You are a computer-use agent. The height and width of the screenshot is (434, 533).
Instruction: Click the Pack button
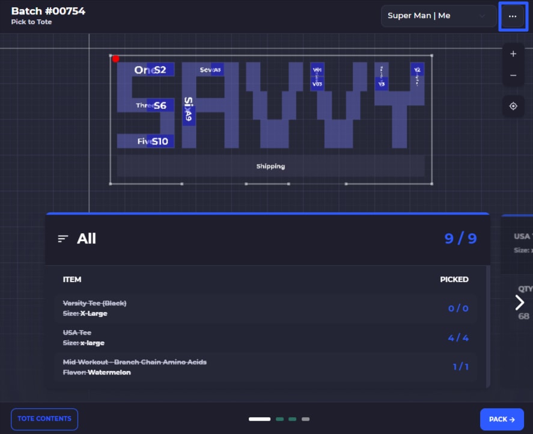point(502,420)
